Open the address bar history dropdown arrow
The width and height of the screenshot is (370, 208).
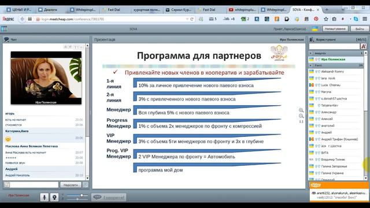point(187,19)
